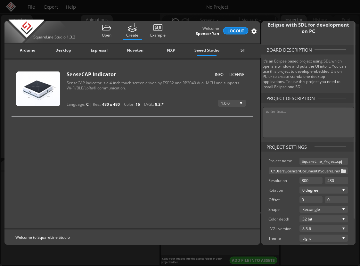
Task: Click the 'No Project' window title text
Action: (x=217, y=7)
